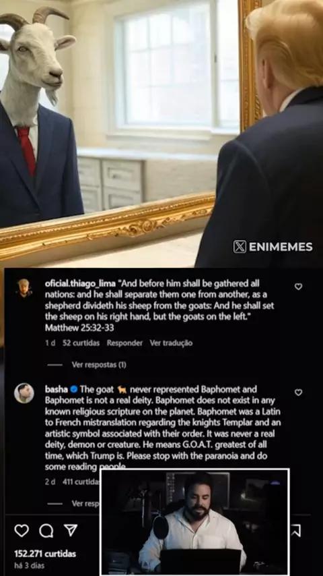View the "152.271 curtidas" likes count
Screen dimensions: 323x576
45,554
